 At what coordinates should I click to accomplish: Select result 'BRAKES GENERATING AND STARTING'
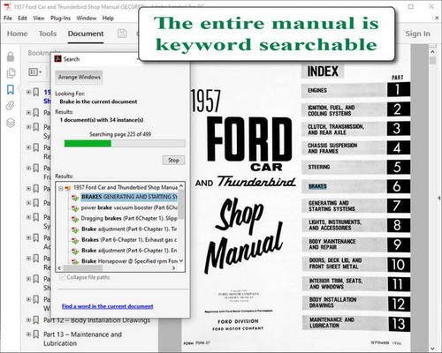pos(129,197)
